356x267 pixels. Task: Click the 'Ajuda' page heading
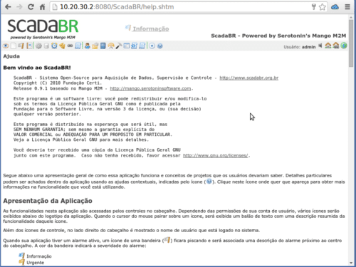coord(11,56)
